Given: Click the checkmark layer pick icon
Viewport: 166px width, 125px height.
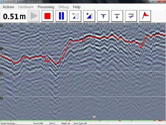Looking at the screenshot, I should (131, 16).
